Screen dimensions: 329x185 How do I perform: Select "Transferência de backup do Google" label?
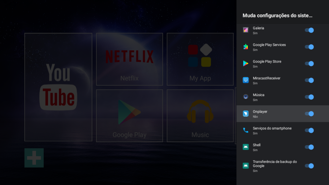coord(275,164)
